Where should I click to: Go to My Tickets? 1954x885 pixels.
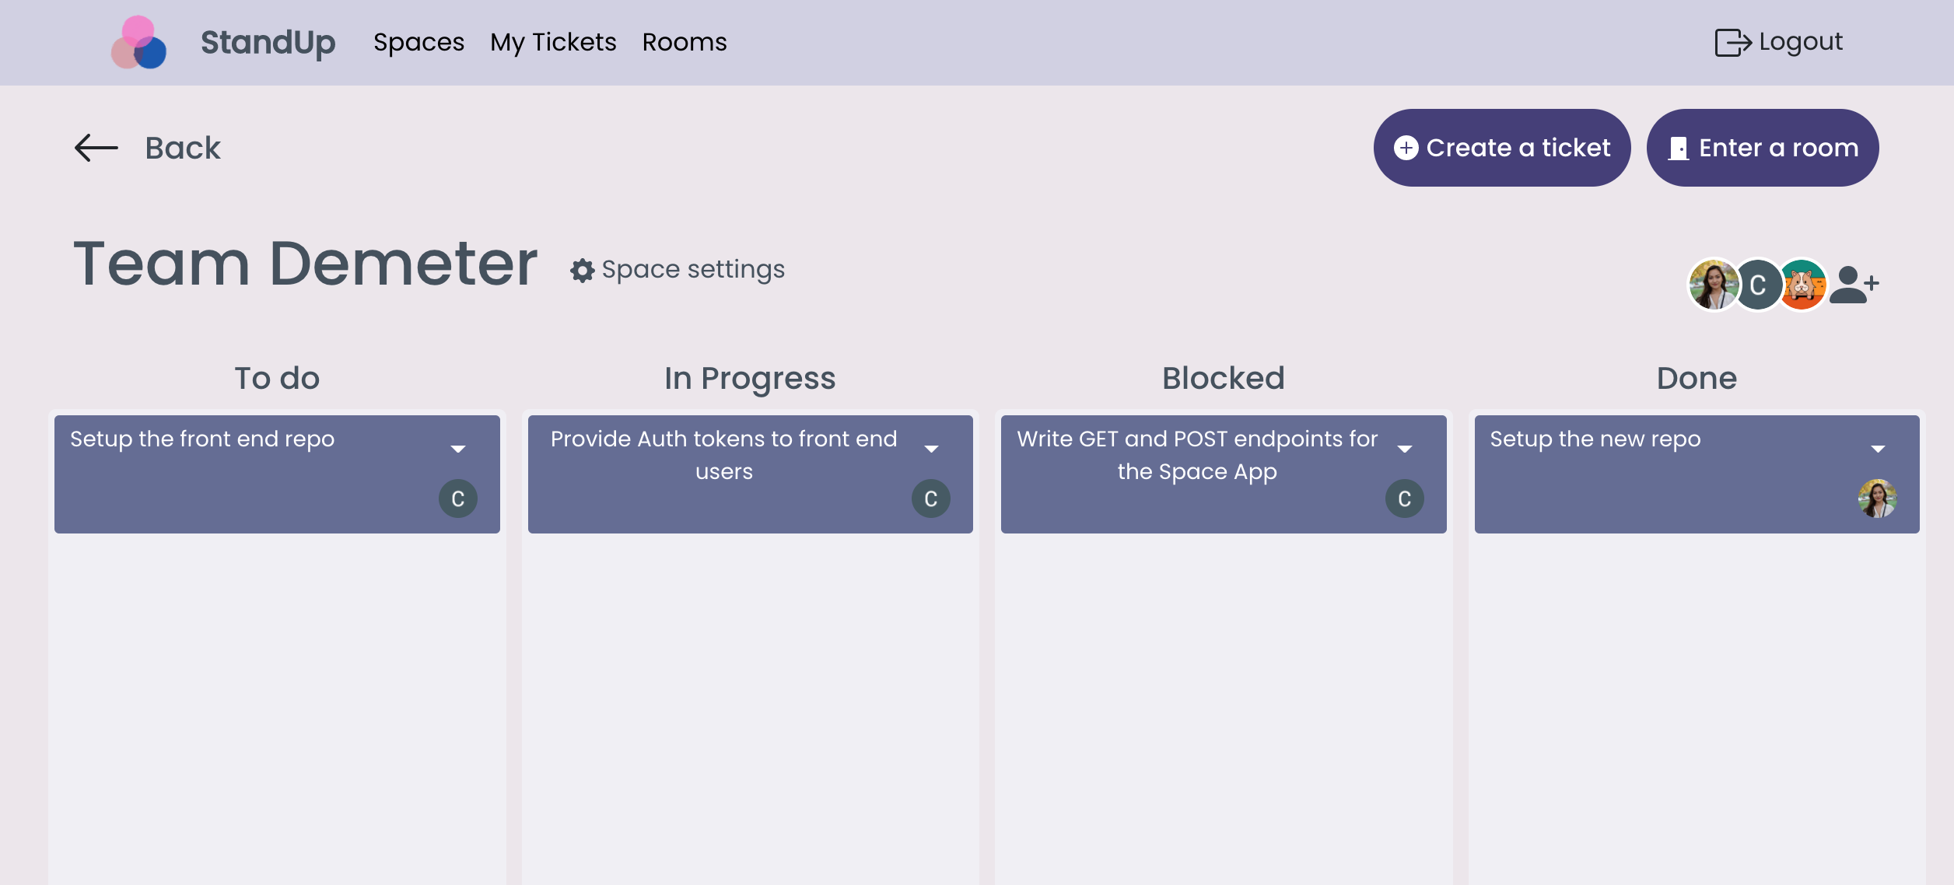point(553,42)
